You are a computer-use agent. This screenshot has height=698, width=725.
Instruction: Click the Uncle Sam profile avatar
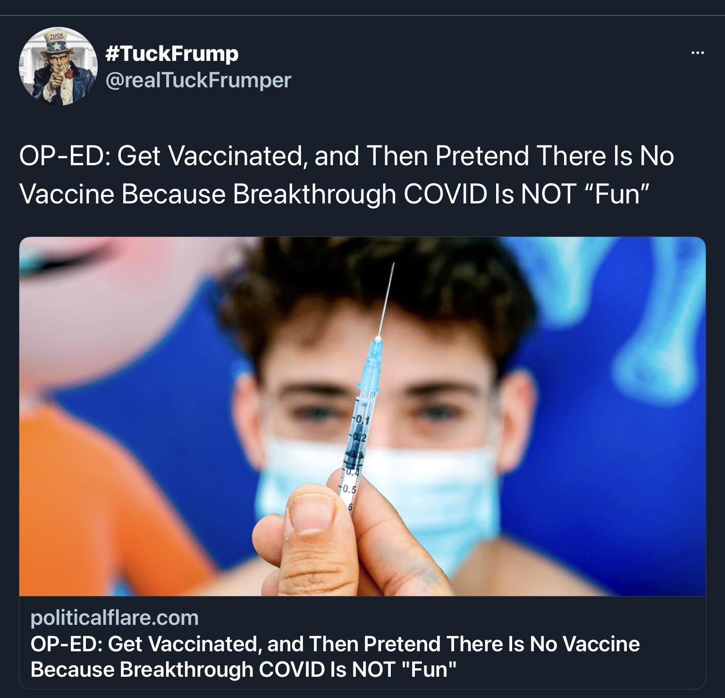point(55,67)
